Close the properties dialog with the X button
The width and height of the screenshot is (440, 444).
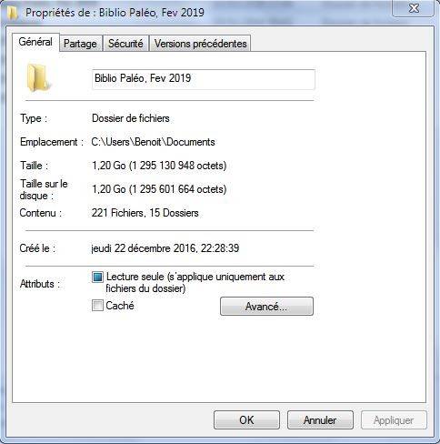coord(414,8)
